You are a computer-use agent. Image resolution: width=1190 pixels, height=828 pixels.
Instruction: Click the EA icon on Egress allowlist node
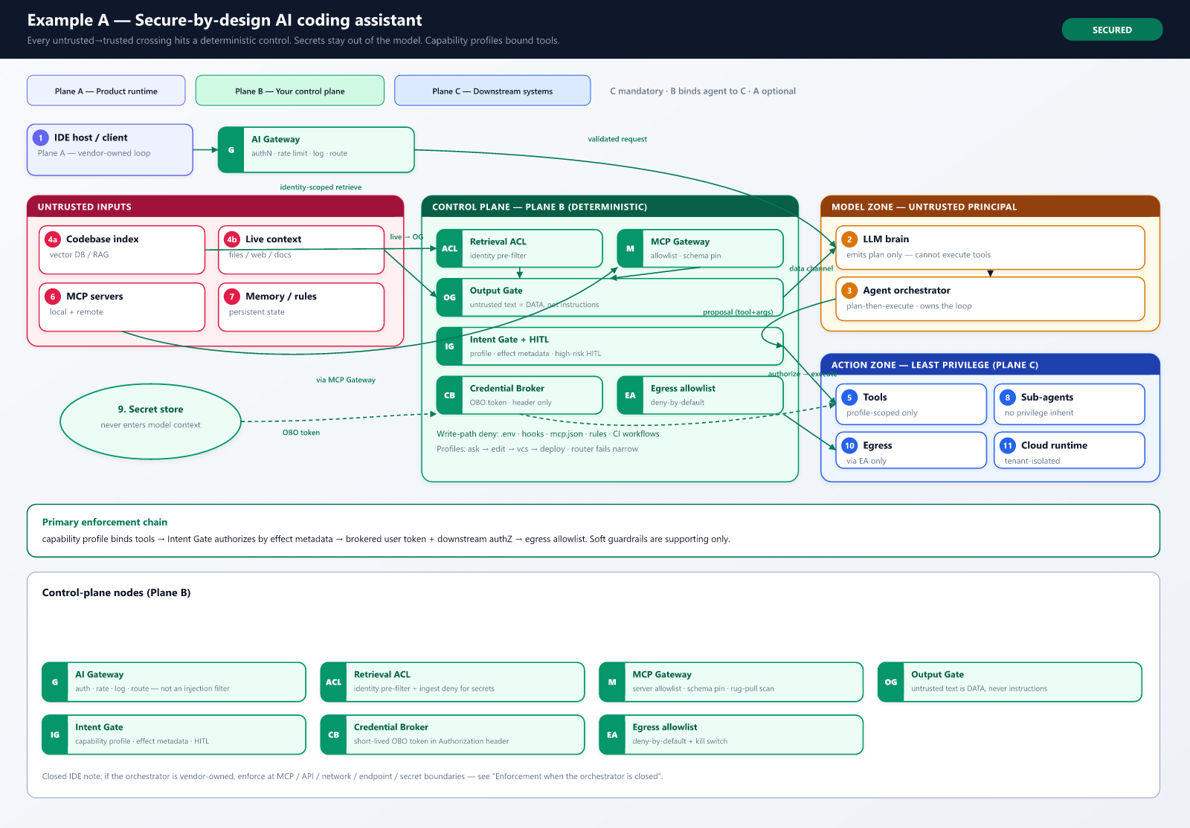click(x=630, y=395)
